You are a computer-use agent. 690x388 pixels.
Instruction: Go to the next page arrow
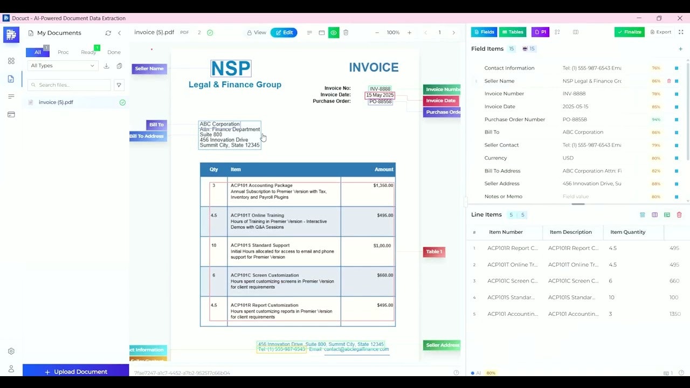pos(453,32)
